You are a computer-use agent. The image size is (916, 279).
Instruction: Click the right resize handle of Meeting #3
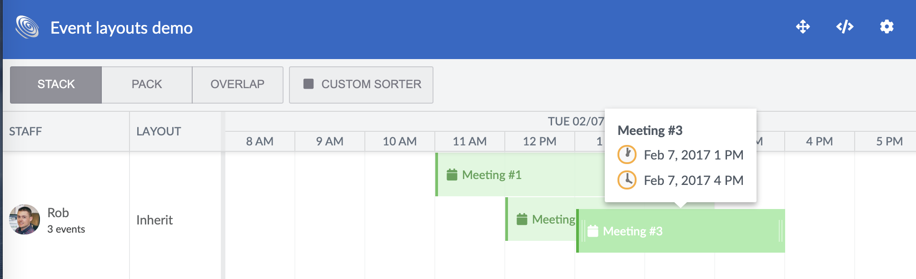click(x=781, y=231)
